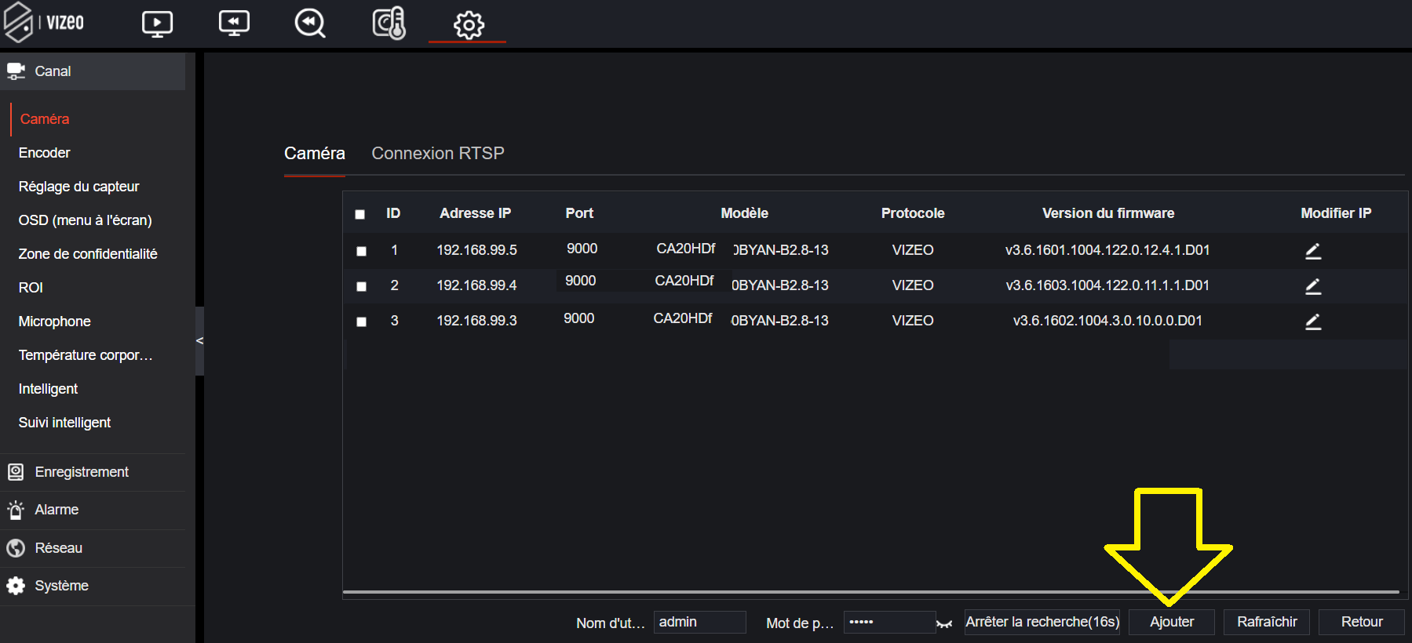Switch to Connexion RTSP tab
The image size is (1412, 643).
click(437, 154)
